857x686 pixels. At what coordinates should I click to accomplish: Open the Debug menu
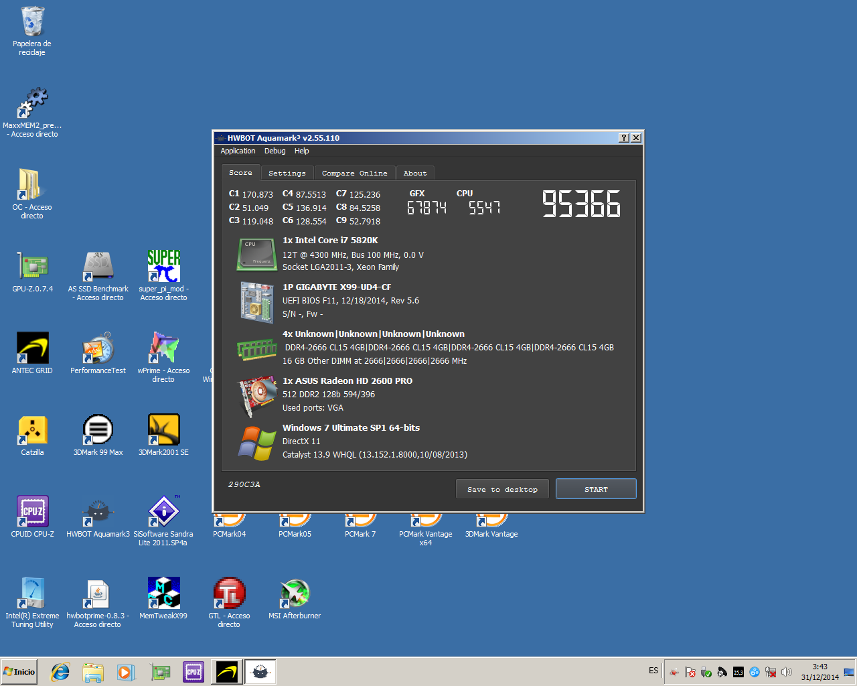pos(275,151)
